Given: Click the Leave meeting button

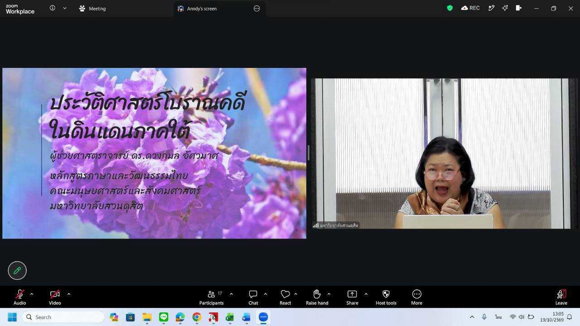Looking at the screenshot, I should [561, 297].
